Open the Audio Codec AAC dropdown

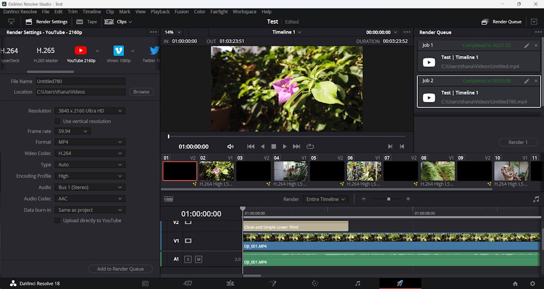point(90,199)
